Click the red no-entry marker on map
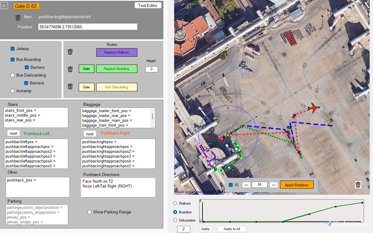This screenshot has height=233, width=373. (x=222, y=138)
